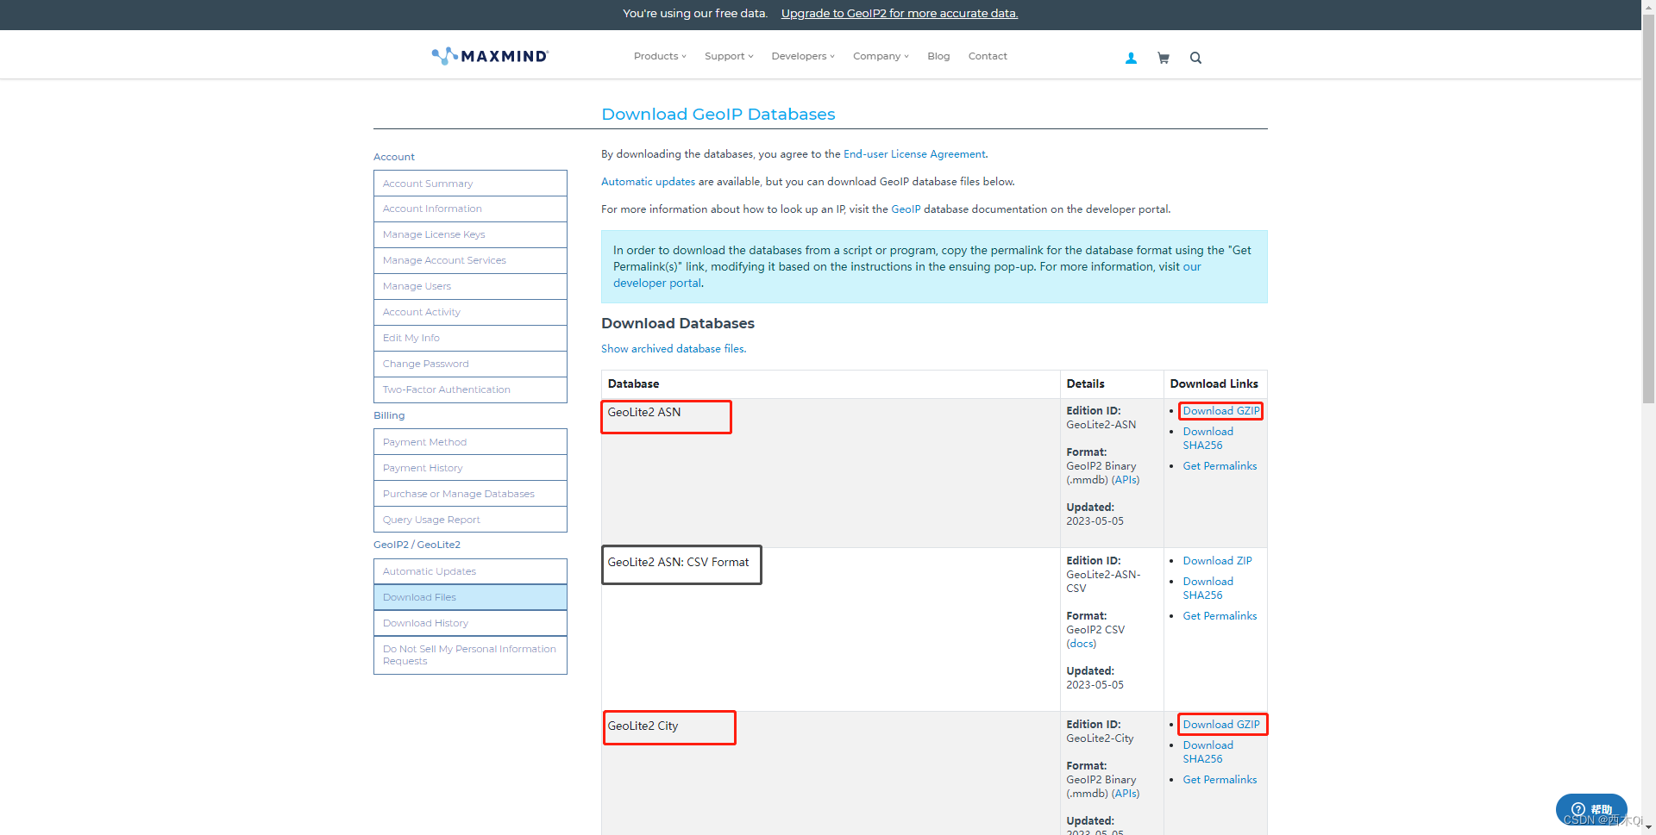Image resolution: width=1656 pixels, height=835 pixels.
Task: Open the Blog page
Action: click(x=938, y=56)
